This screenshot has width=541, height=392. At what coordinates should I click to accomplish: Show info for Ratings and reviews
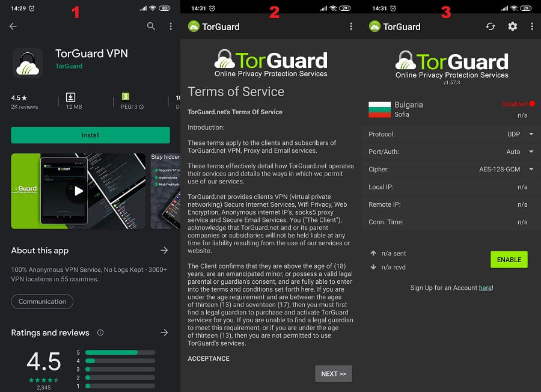click(100, 332)
